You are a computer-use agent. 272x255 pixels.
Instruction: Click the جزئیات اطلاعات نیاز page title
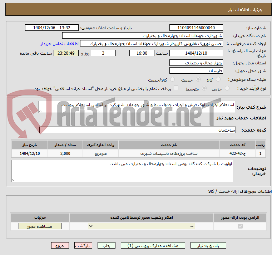(245, 10)
